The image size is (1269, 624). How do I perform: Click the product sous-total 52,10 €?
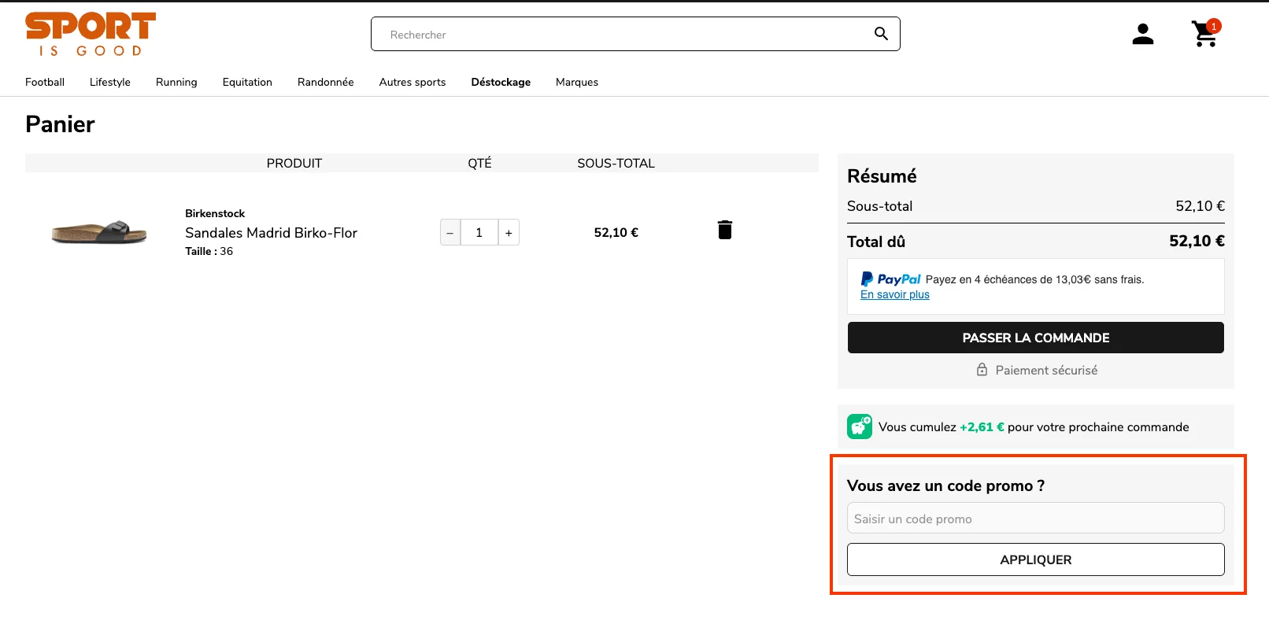616,232
